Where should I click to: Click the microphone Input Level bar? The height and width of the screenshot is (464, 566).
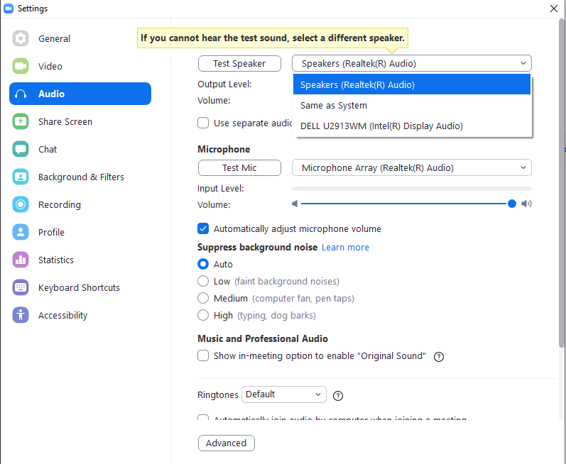point(411,189)
